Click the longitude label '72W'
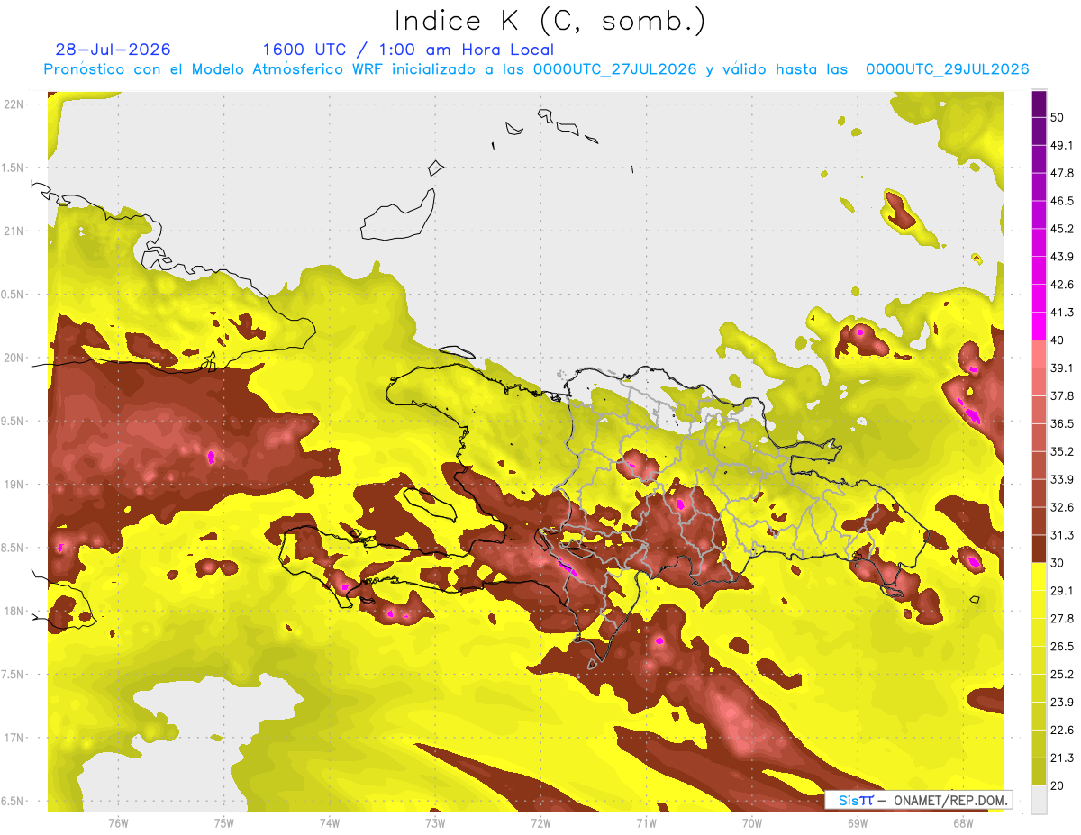The width and height of the screenshot is (1081, 835). click(540, 822)
